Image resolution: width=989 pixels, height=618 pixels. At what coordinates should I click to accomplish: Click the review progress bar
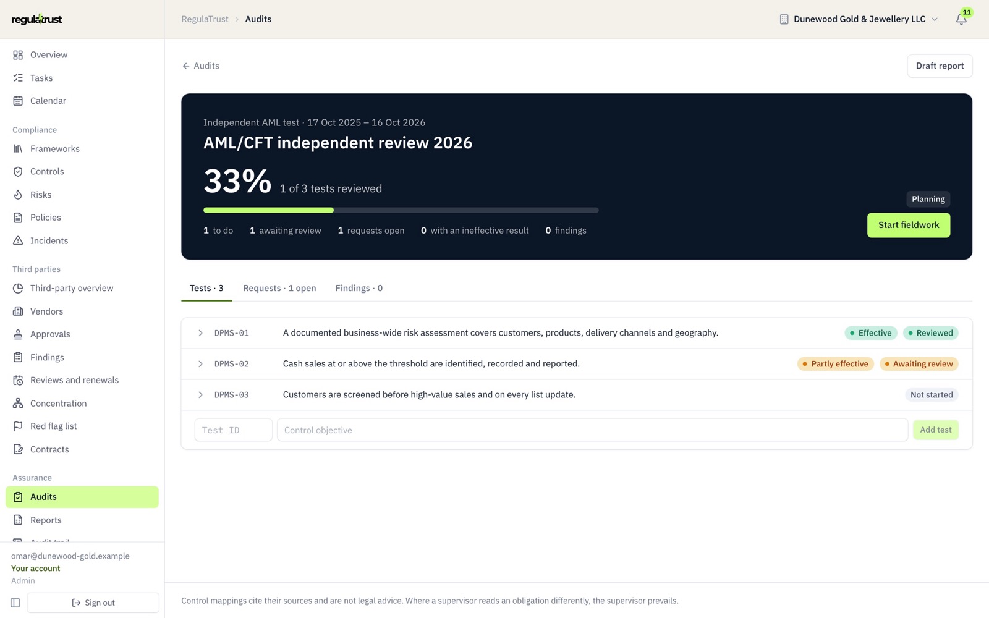tap(401, 210)
